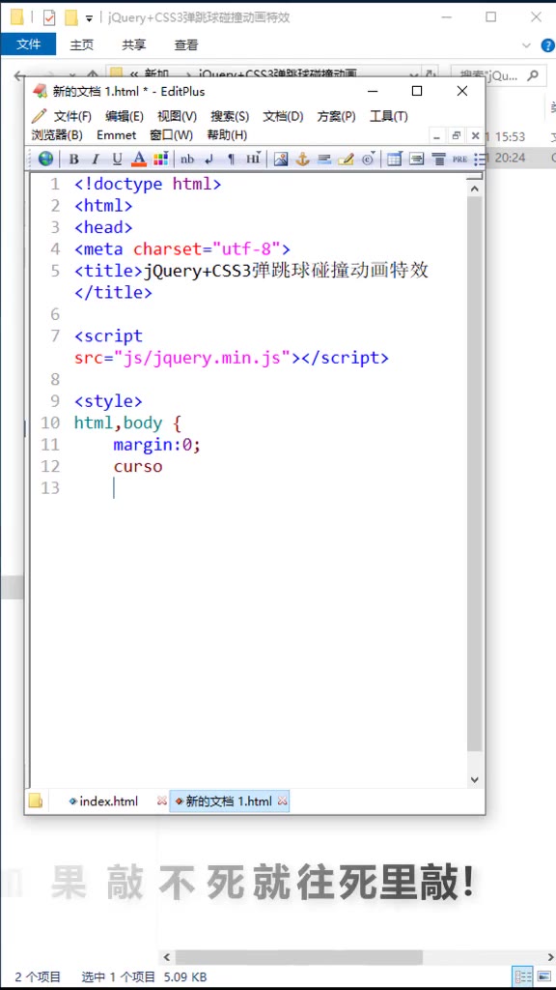
Task: Insert paragraph tag with pilcrow icon
Action: point(231,160)
